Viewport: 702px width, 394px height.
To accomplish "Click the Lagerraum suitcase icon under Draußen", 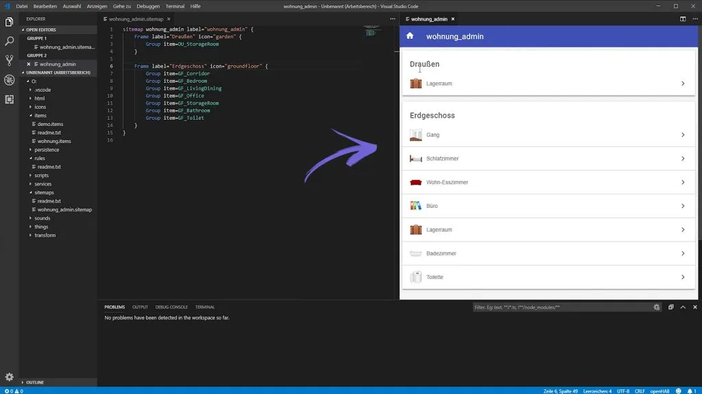I will (415, 83).
